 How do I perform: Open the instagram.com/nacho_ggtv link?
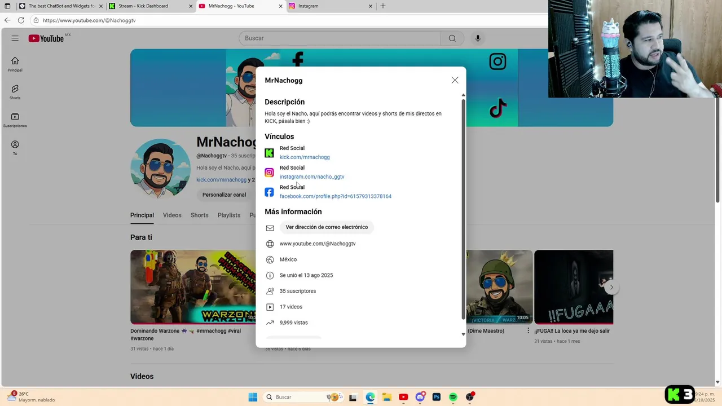pos(312,177)
